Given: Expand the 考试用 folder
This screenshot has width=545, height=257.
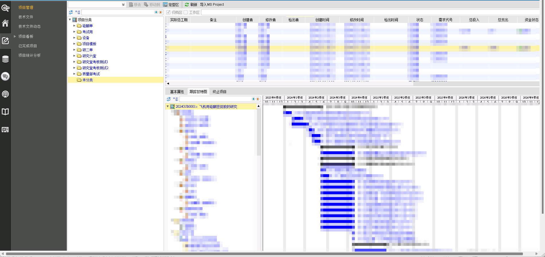Looking at the screenshot, I should click(x=74, y=32).
